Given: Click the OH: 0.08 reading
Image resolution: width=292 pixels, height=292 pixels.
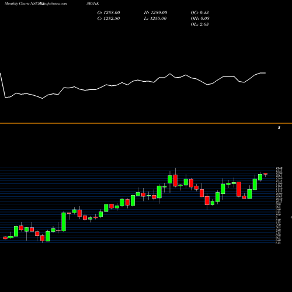Looking at the screenshot, I should (200, 19).
